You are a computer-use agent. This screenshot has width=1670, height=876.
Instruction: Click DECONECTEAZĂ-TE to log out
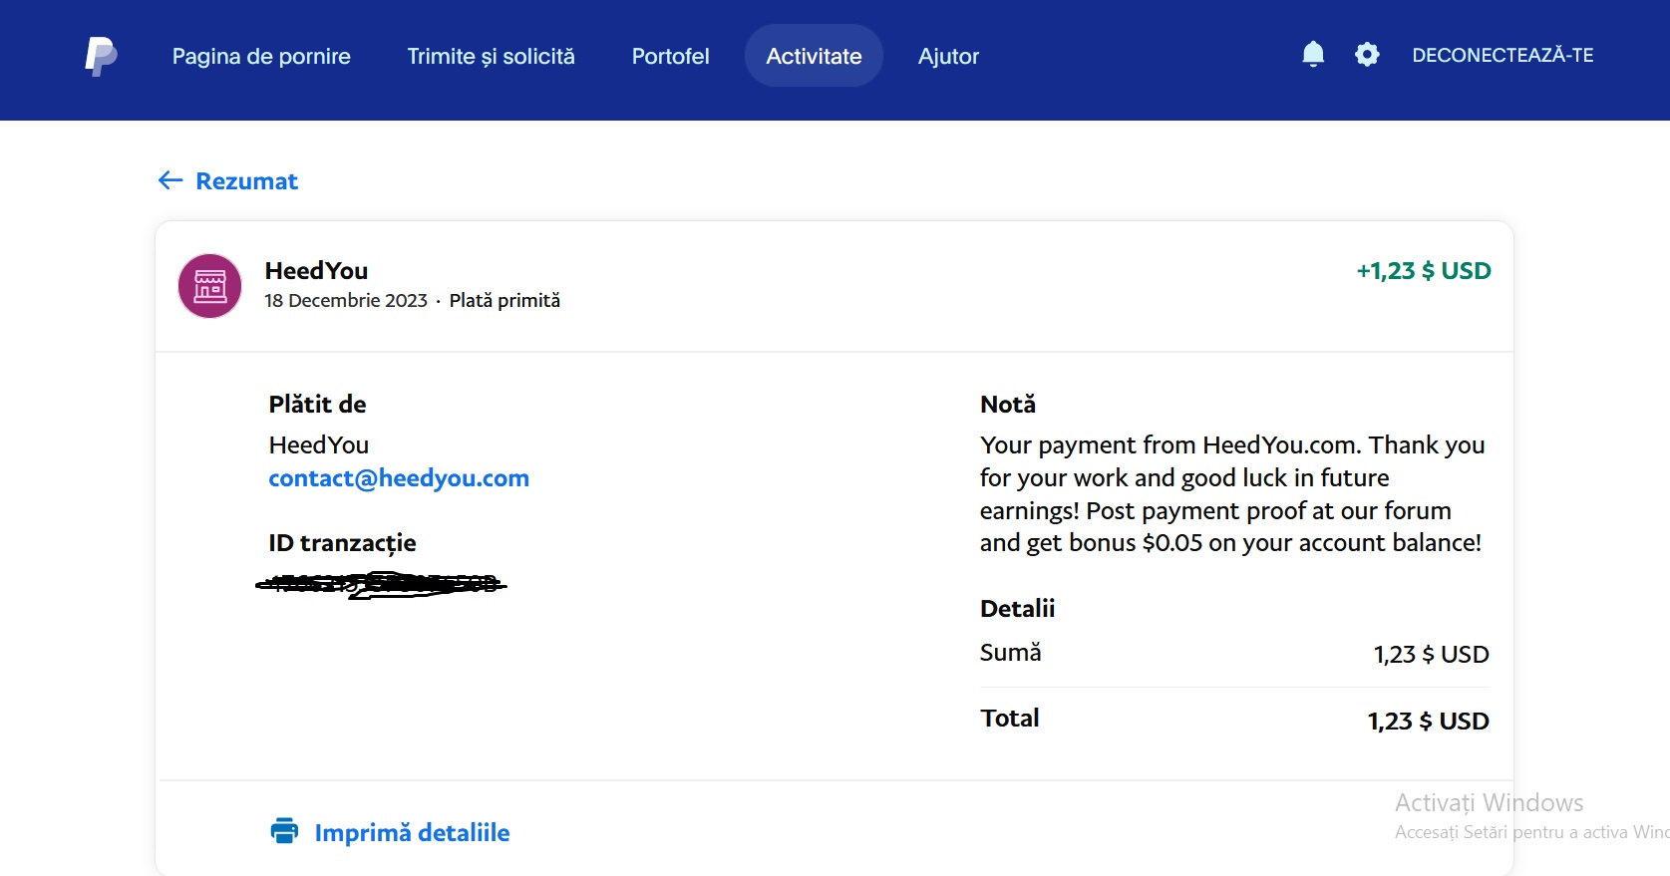pyautogui.click(x=1503, y=55)
